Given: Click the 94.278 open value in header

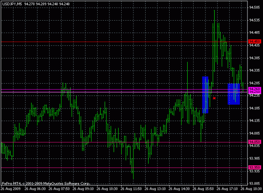Looking at the screenshot, I should coord(29,4).
